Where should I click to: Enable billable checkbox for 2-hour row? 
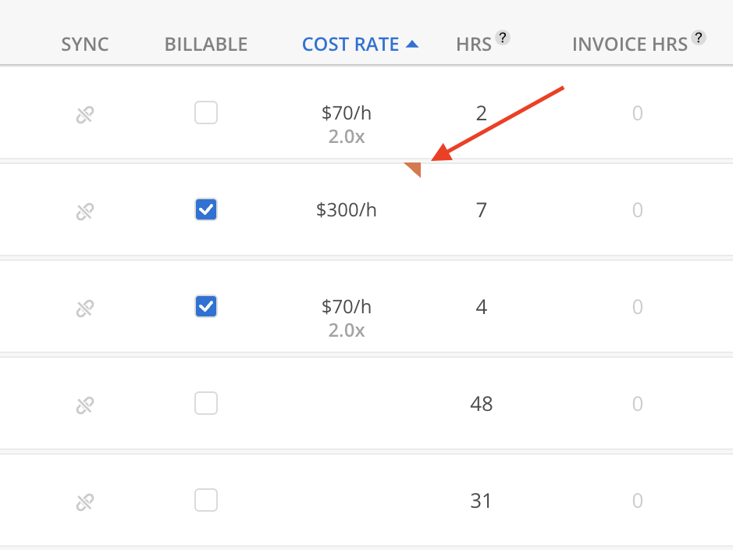coord(206,114)
